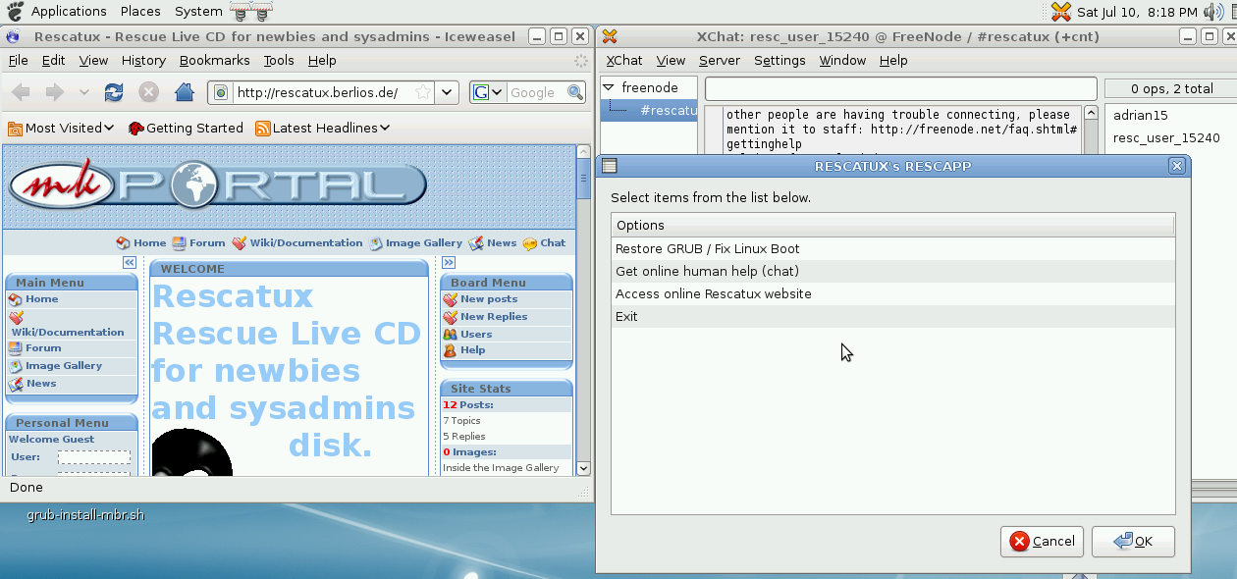Screen dimensions: 1237x579
Task: Click the browser Stop loading icon
Action: point(148,93)
